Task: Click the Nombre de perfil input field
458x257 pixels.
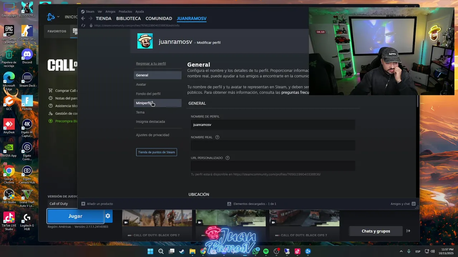Action: point(273,125)
